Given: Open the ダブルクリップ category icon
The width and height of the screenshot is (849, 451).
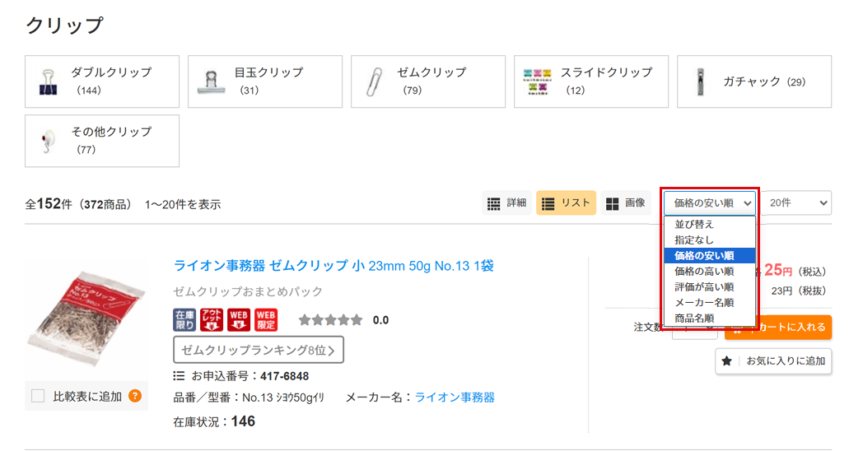Looking at the screenshot, I should pos(49,81).
